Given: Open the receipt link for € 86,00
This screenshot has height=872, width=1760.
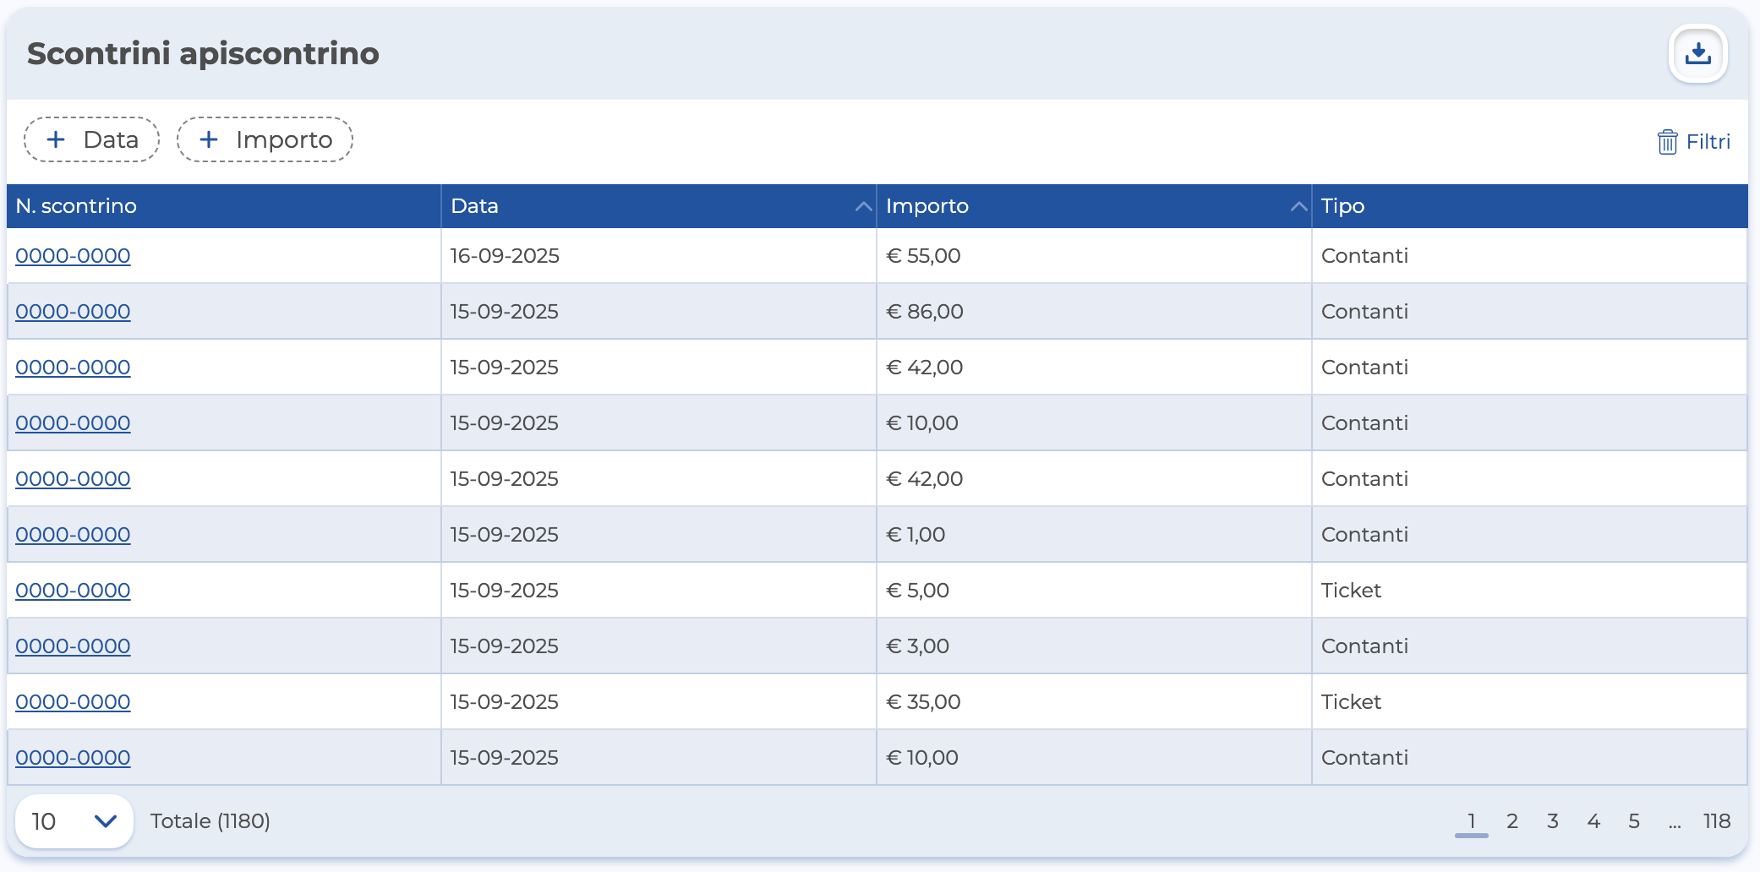Looking at the screenshot, I should click(73, 312).
